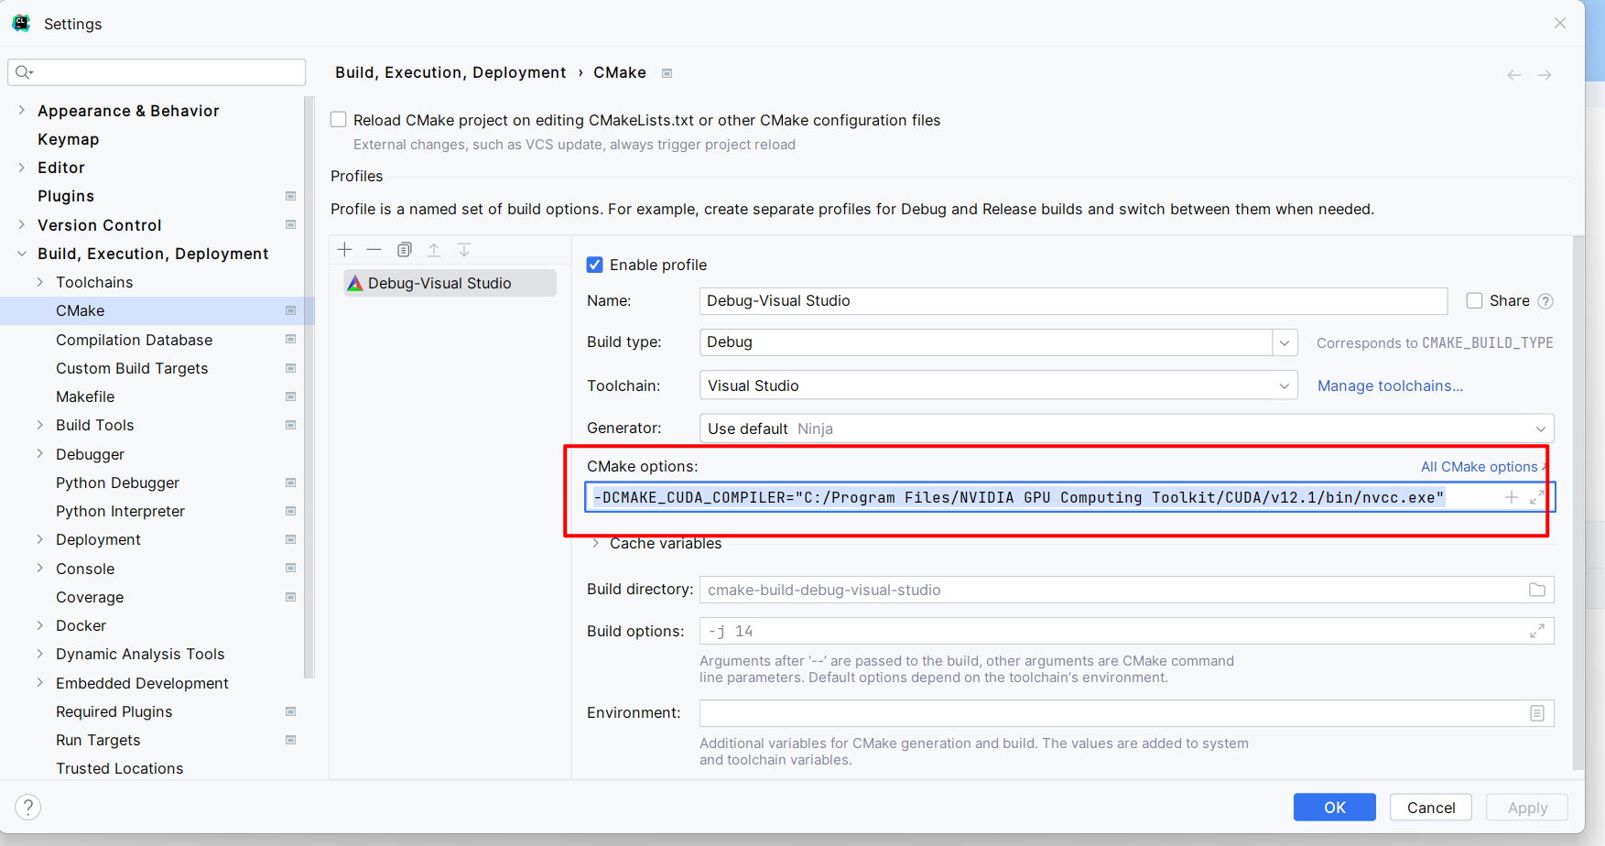
Task: Open the Manage toolchains link
Action: [1390, 385]
